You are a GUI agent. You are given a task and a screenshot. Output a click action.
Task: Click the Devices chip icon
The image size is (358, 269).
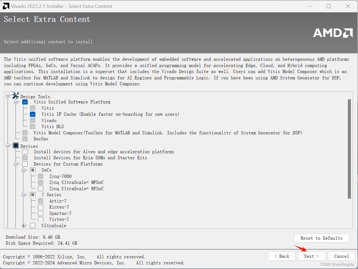coord(16,146)
